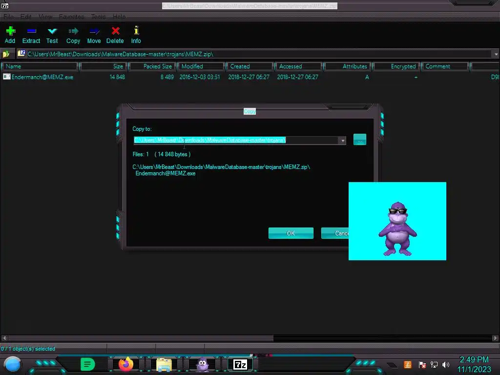Open the Start orb button

13,365
